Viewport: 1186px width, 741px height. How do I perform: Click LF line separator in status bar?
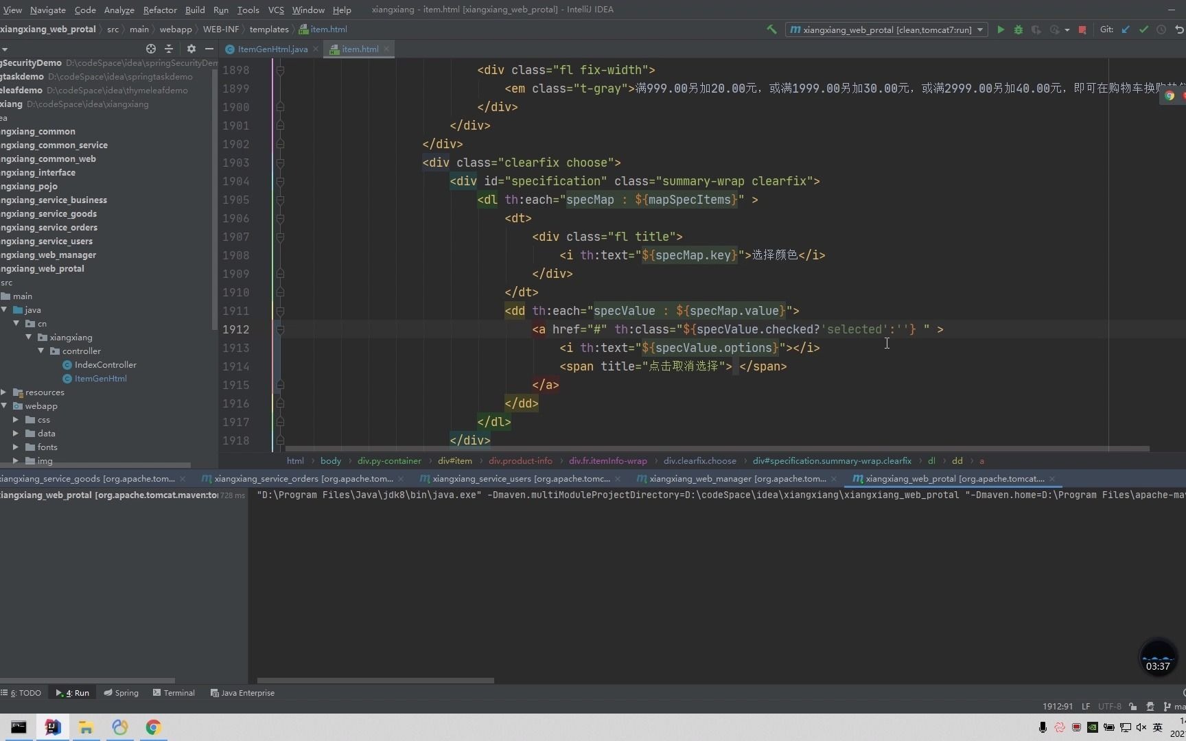1086,706
